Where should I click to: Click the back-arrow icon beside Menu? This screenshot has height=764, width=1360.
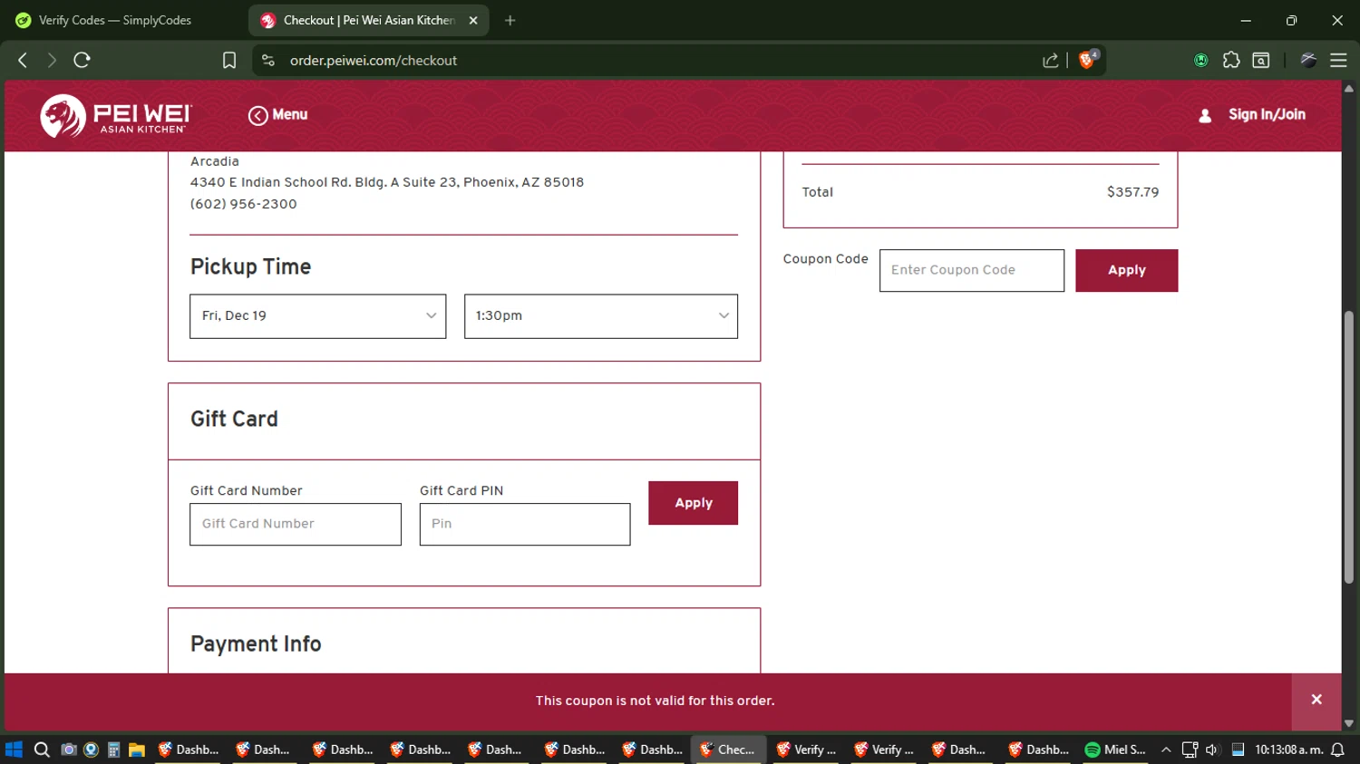(x=258, y=115)
